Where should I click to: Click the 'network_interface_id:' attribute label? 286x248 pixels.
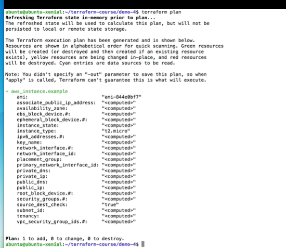(46, 154)
